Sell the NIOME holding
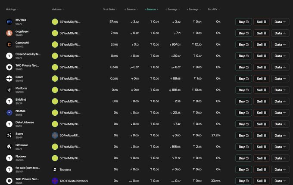The width and height of the screenshot is (293, 185). (x=262, y=113)
